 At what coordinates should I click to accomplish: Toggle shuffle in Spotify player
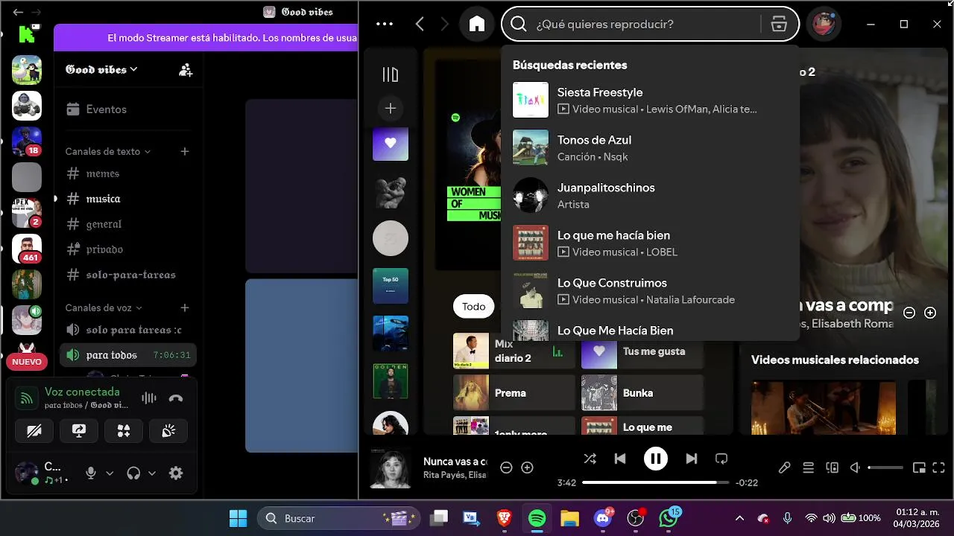[590, 459]
